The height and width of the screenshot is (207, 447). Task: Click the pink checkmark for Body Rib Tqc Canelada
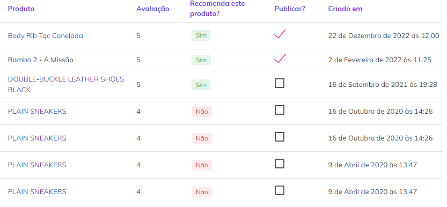[x=280, y=34]
